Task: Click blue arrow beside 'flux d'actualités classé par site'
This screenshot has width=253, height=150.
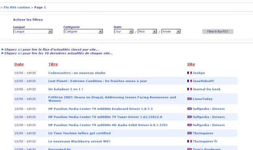Action: point(3,49)
